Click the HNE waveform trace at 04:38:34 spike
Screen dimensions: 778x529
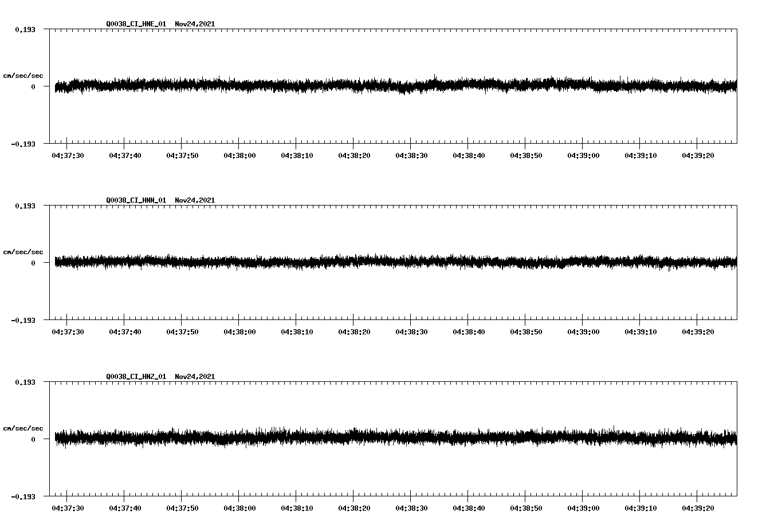(x=435, y=83)
